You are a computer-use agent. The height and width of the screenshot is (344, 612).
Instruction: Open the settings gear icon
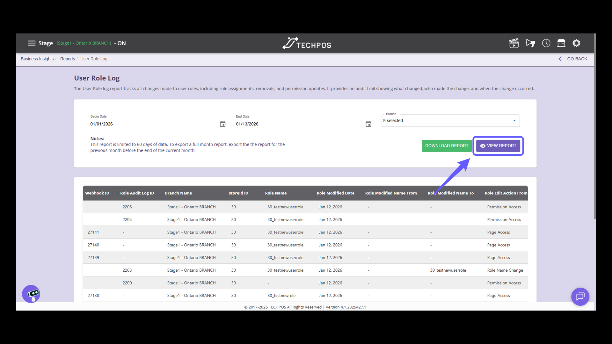576,43
